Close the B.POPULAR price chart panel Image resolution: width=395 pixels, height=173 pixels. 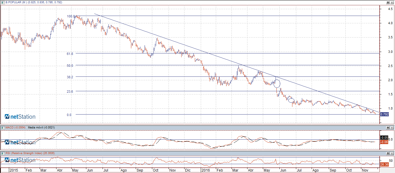click(x=392, y=2)
